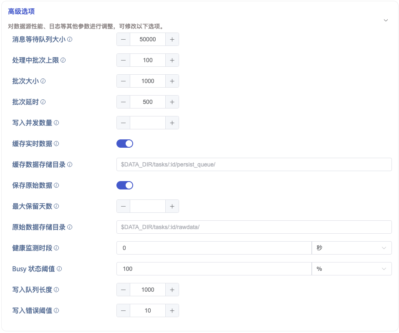Click info icon beside Busy 状态阈值
The width and height of the screenshot is (399, 333).
[59, 269]
